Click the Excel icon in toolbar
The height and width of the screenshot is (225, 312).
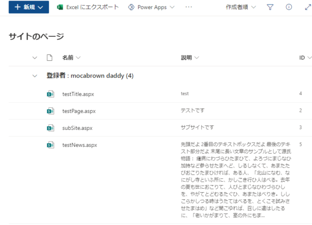click(60, 8)
